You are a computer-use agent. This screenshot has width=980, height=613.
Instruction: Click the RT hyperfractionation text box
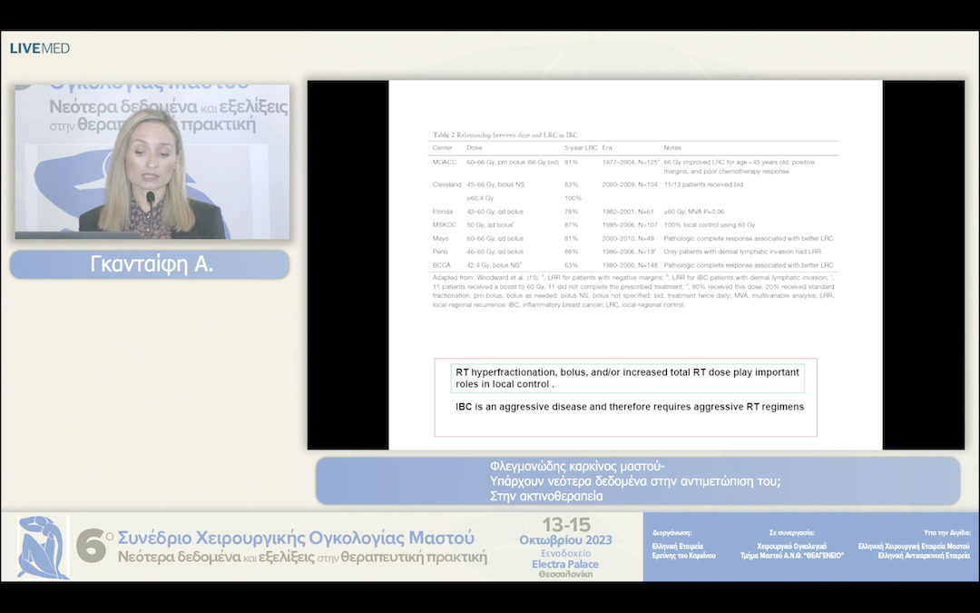(627, 379)
